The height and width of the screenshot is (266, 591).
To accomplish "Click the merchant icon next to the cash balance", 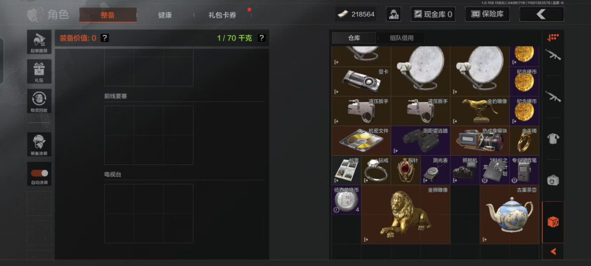I will pos(394,14).
